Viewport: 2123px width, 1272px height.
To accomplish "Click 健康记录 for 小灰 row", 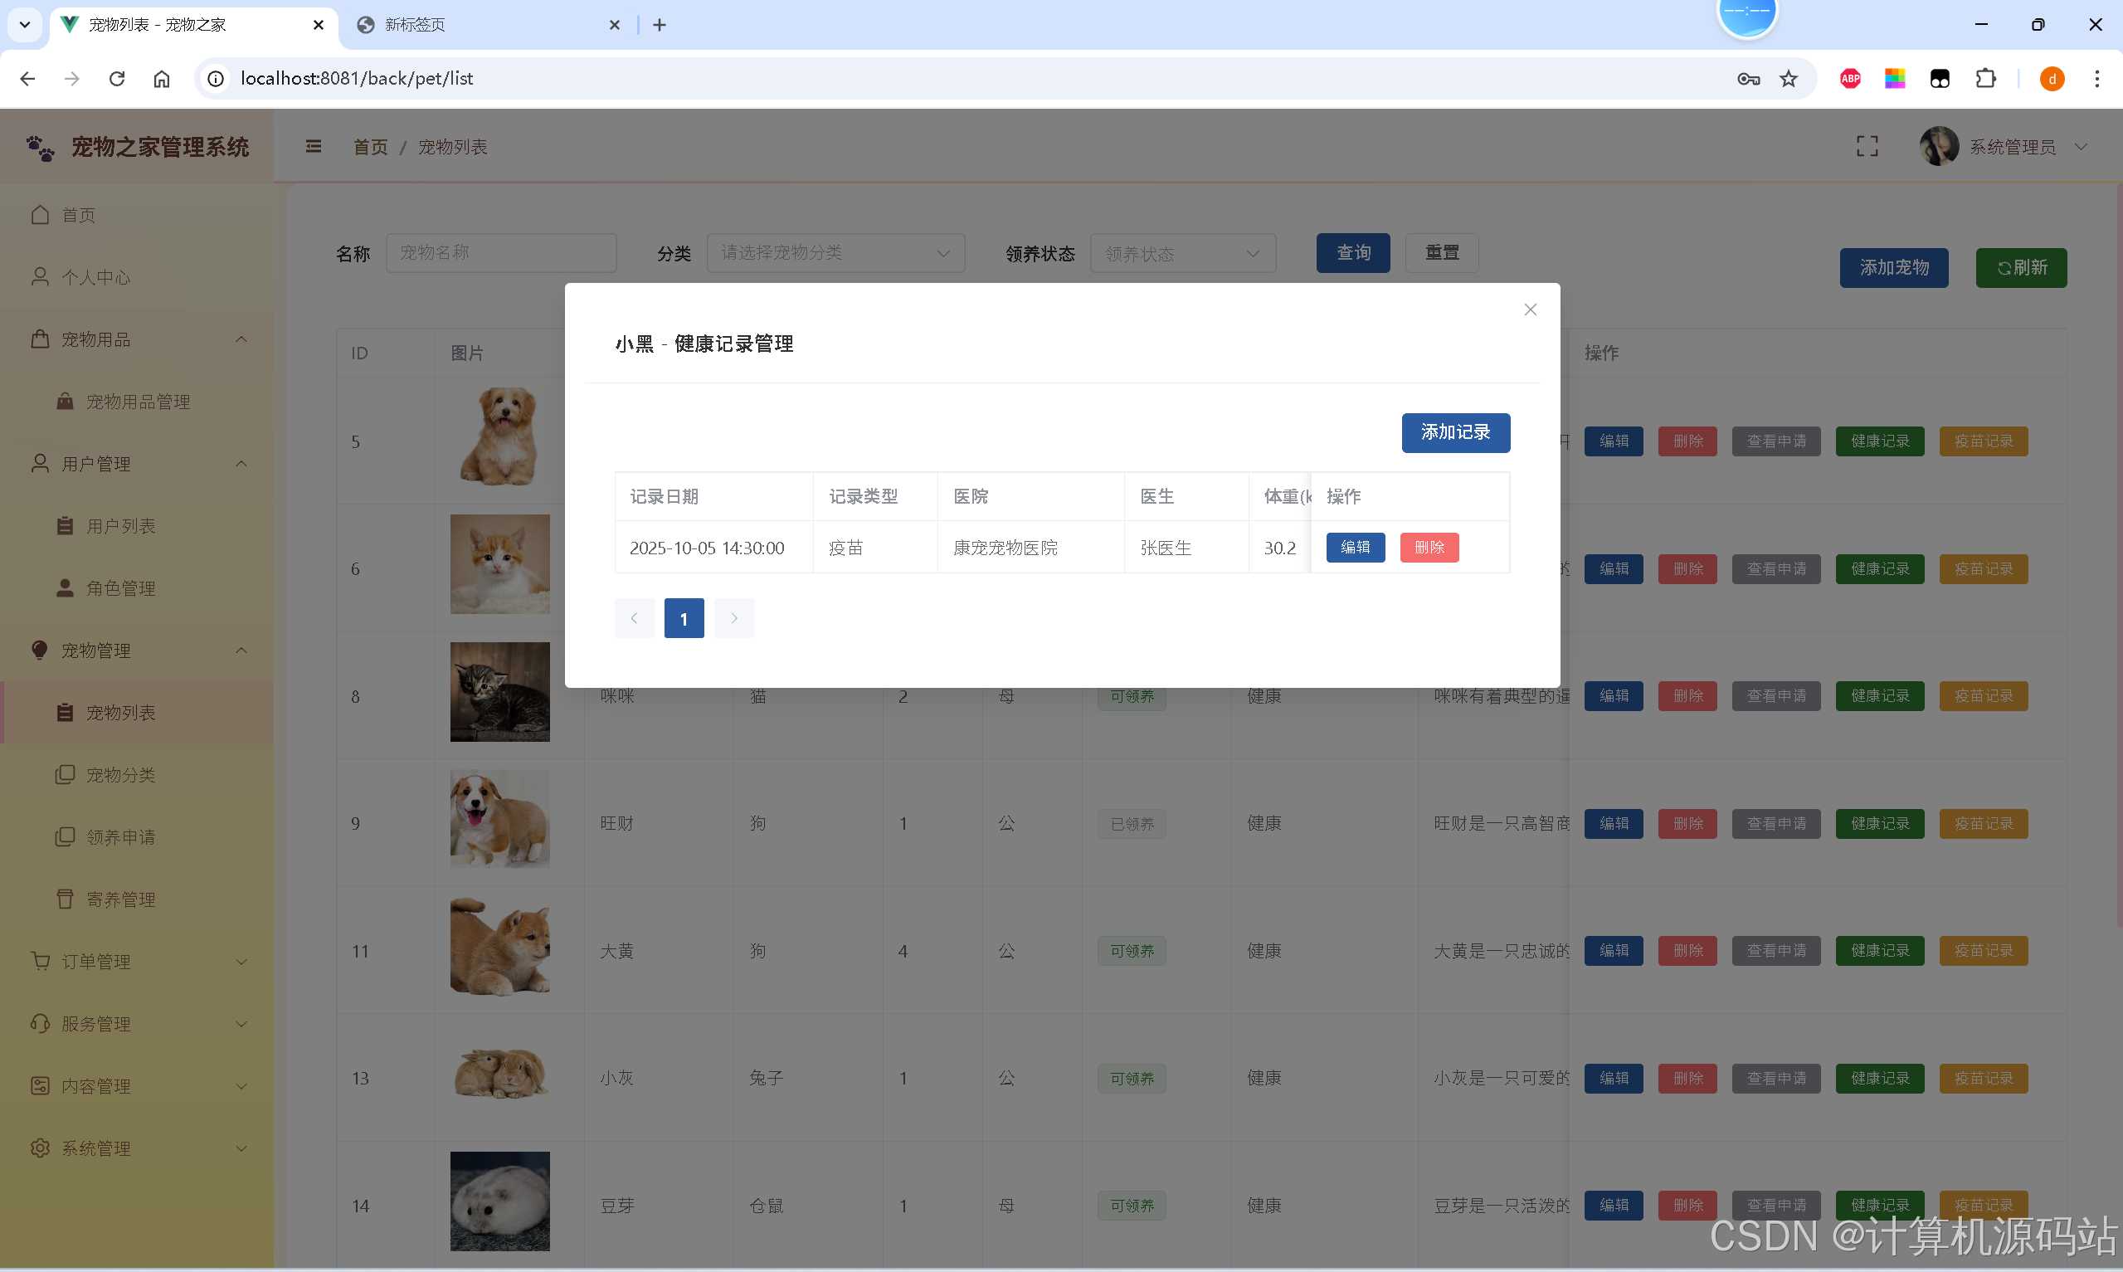I will pyautogui.click(x=1880, y=1079).
